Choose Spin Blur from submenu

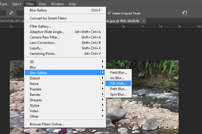118,94
